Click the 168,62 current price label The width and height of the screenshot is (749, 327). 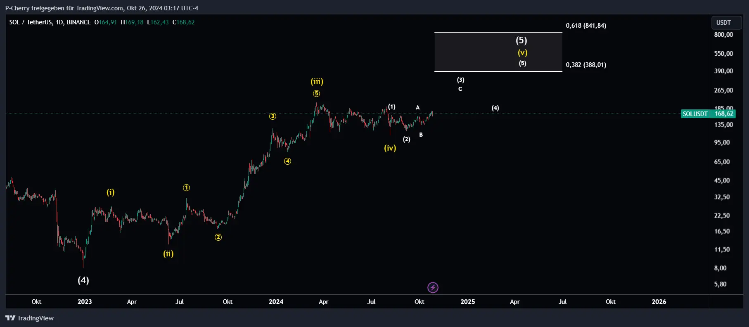click(x=724, y=114)
